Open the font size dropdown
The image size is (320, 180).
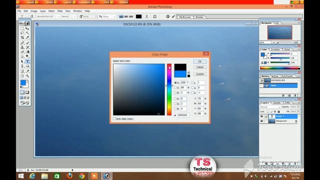(x=96, y=16)
